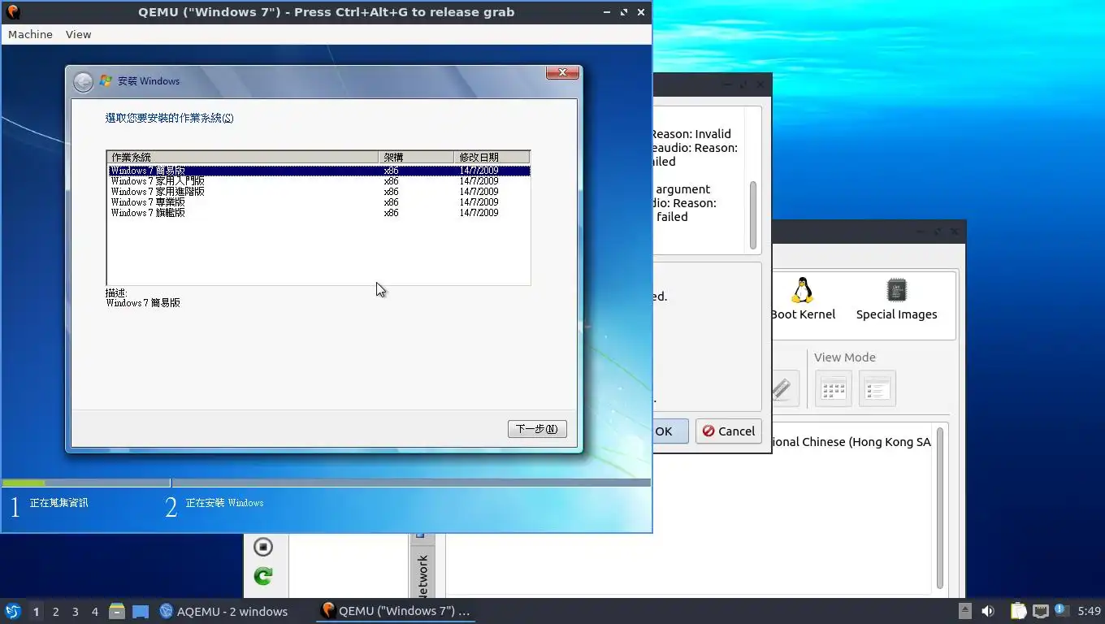This screenshot has width=1105, height=624.
Task: Click the eject removable media tray icon
Action: (x=964, y=611)
